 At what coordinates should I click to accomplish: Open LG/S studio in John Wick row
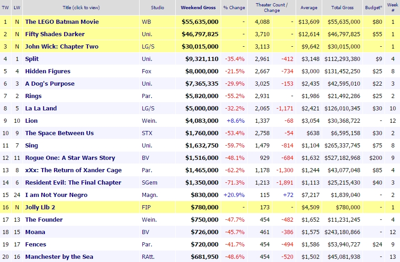[148, 46]
